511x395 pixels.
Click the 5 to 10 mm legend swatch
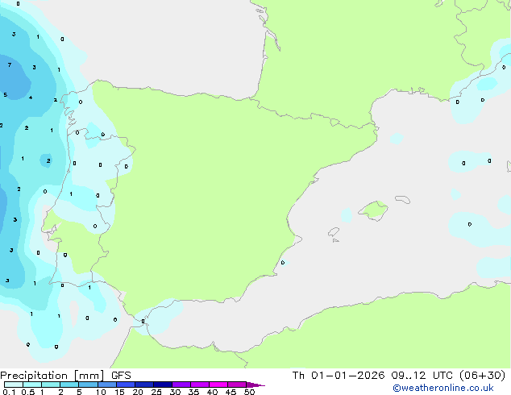(x=88, y=385)
